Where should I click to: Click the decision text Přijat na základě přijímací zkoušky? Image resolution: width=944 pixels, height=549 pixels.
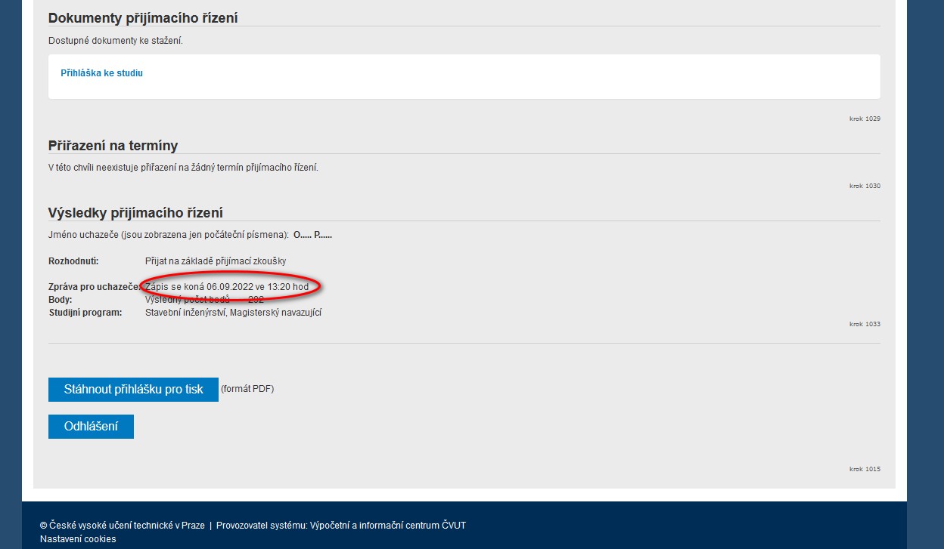pyautogui.click(x=216, y=261)
